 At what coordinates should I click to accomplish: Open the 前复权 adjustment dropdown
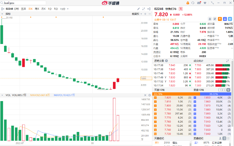(x=136, y=14)
